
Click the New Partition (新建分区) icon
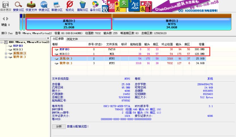tap(57, 6)
